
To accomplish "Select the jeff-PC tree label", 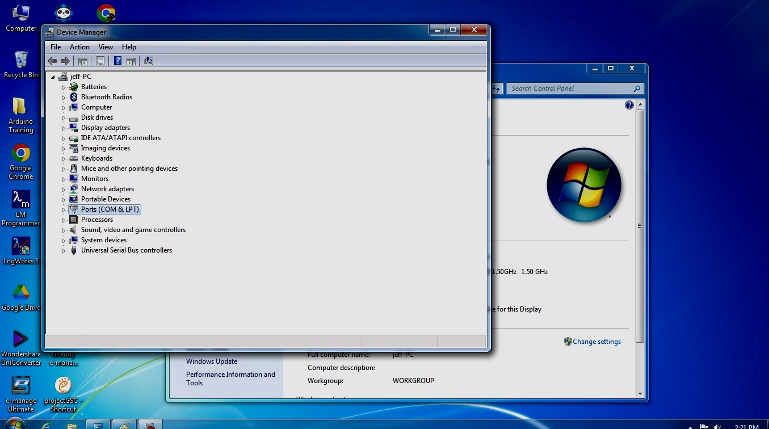I will pos(81,77).
